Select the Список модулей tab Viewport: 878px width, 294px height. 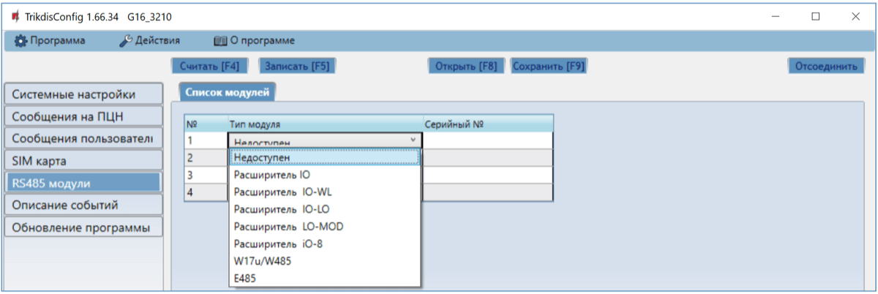tap(227, 92)
